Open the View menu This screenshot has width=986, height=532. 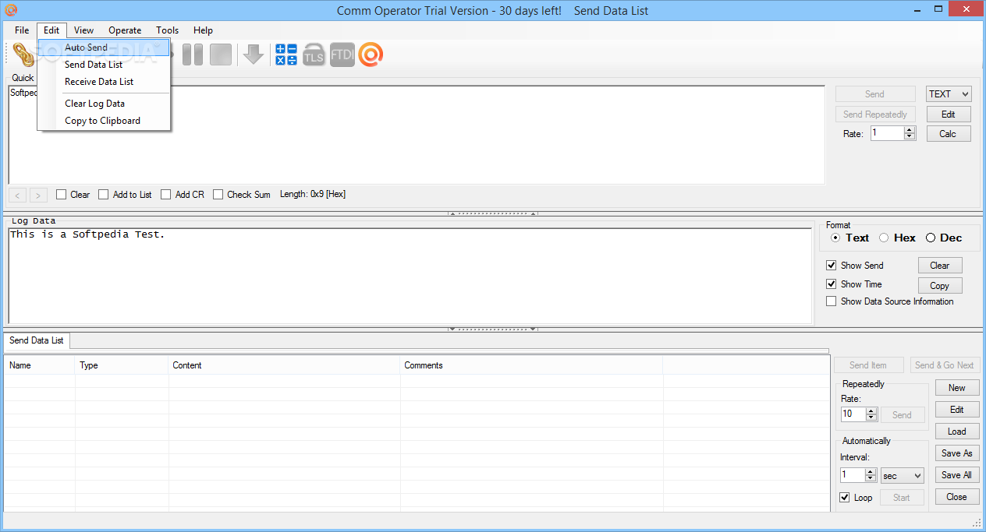[84, 30]
